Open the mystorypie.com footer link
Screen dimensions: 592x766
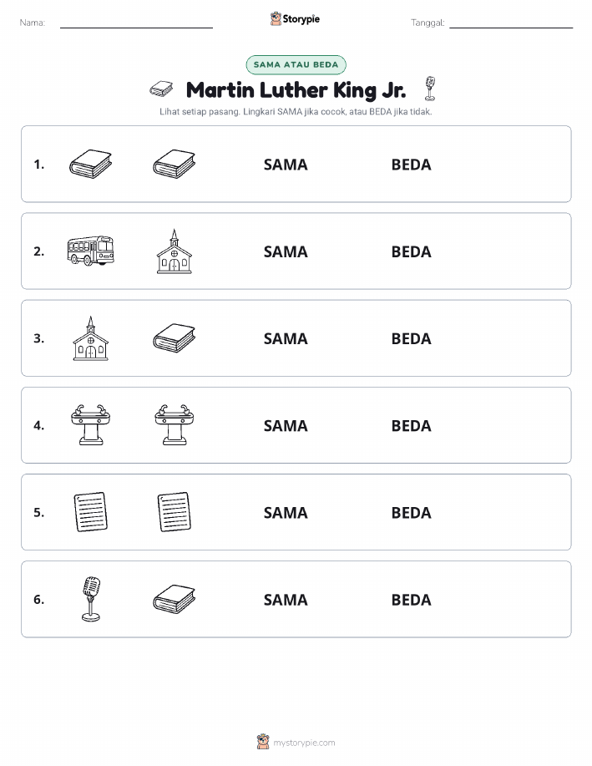pyautogui.click(x=304, y=743)
